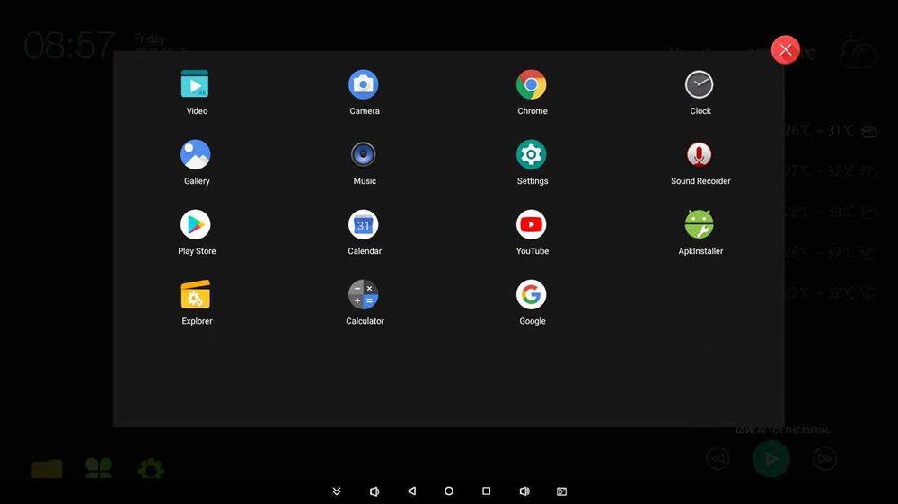Open the Calendar app
This screenshot has width=898, height=504.
click(363, 225)
